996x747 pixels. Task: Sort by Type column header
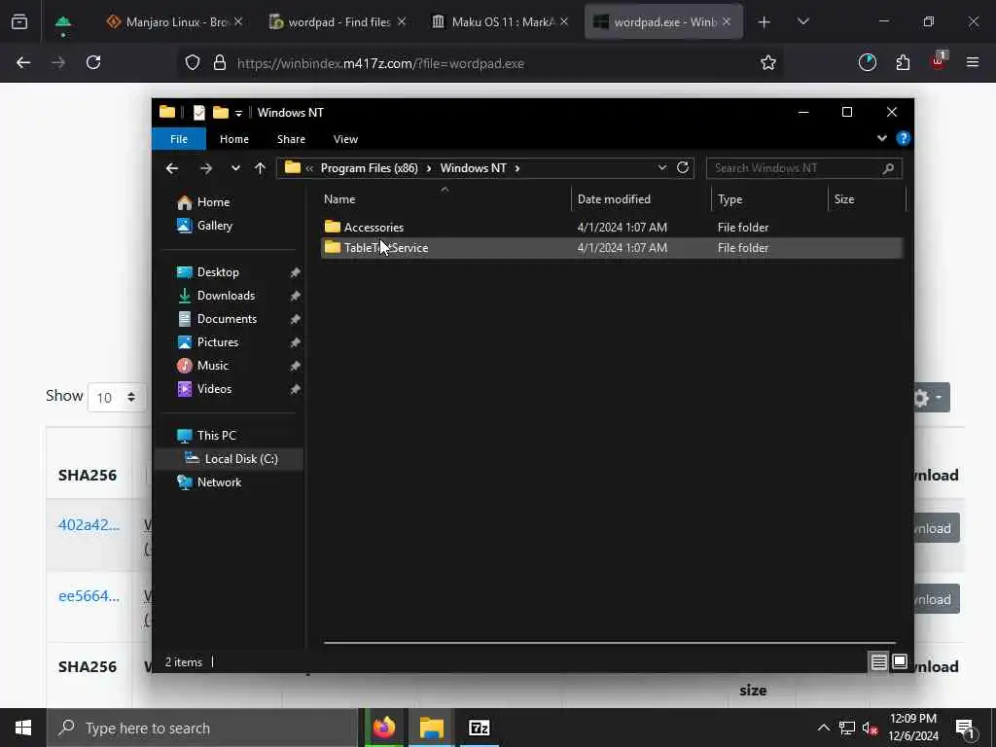[x=769, y=199]
